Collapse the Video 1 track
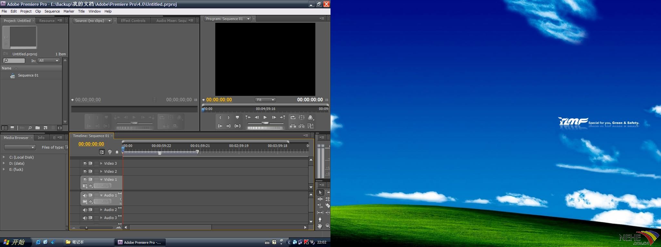Screen dimensions: 661x247 coord(101,179)
